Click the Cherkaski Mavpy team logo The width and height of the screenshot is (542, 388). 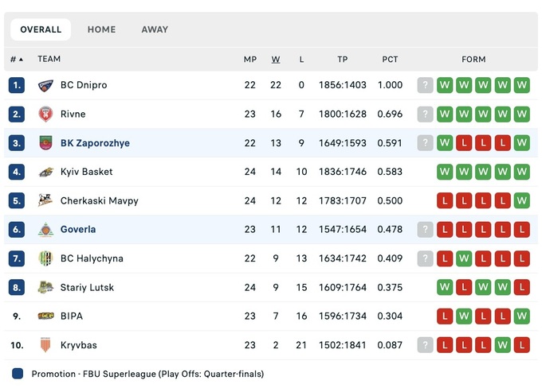(45, 201)
